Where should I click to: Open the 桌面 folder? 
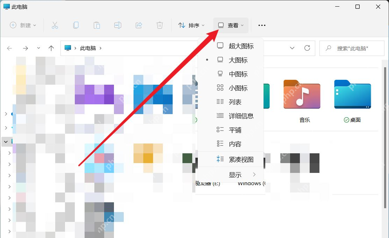(x=352, y=101)
